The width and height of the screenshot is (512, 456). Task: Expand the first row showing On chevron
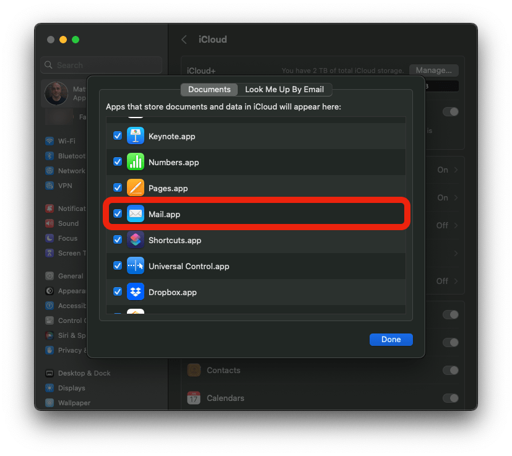point(448,170)
